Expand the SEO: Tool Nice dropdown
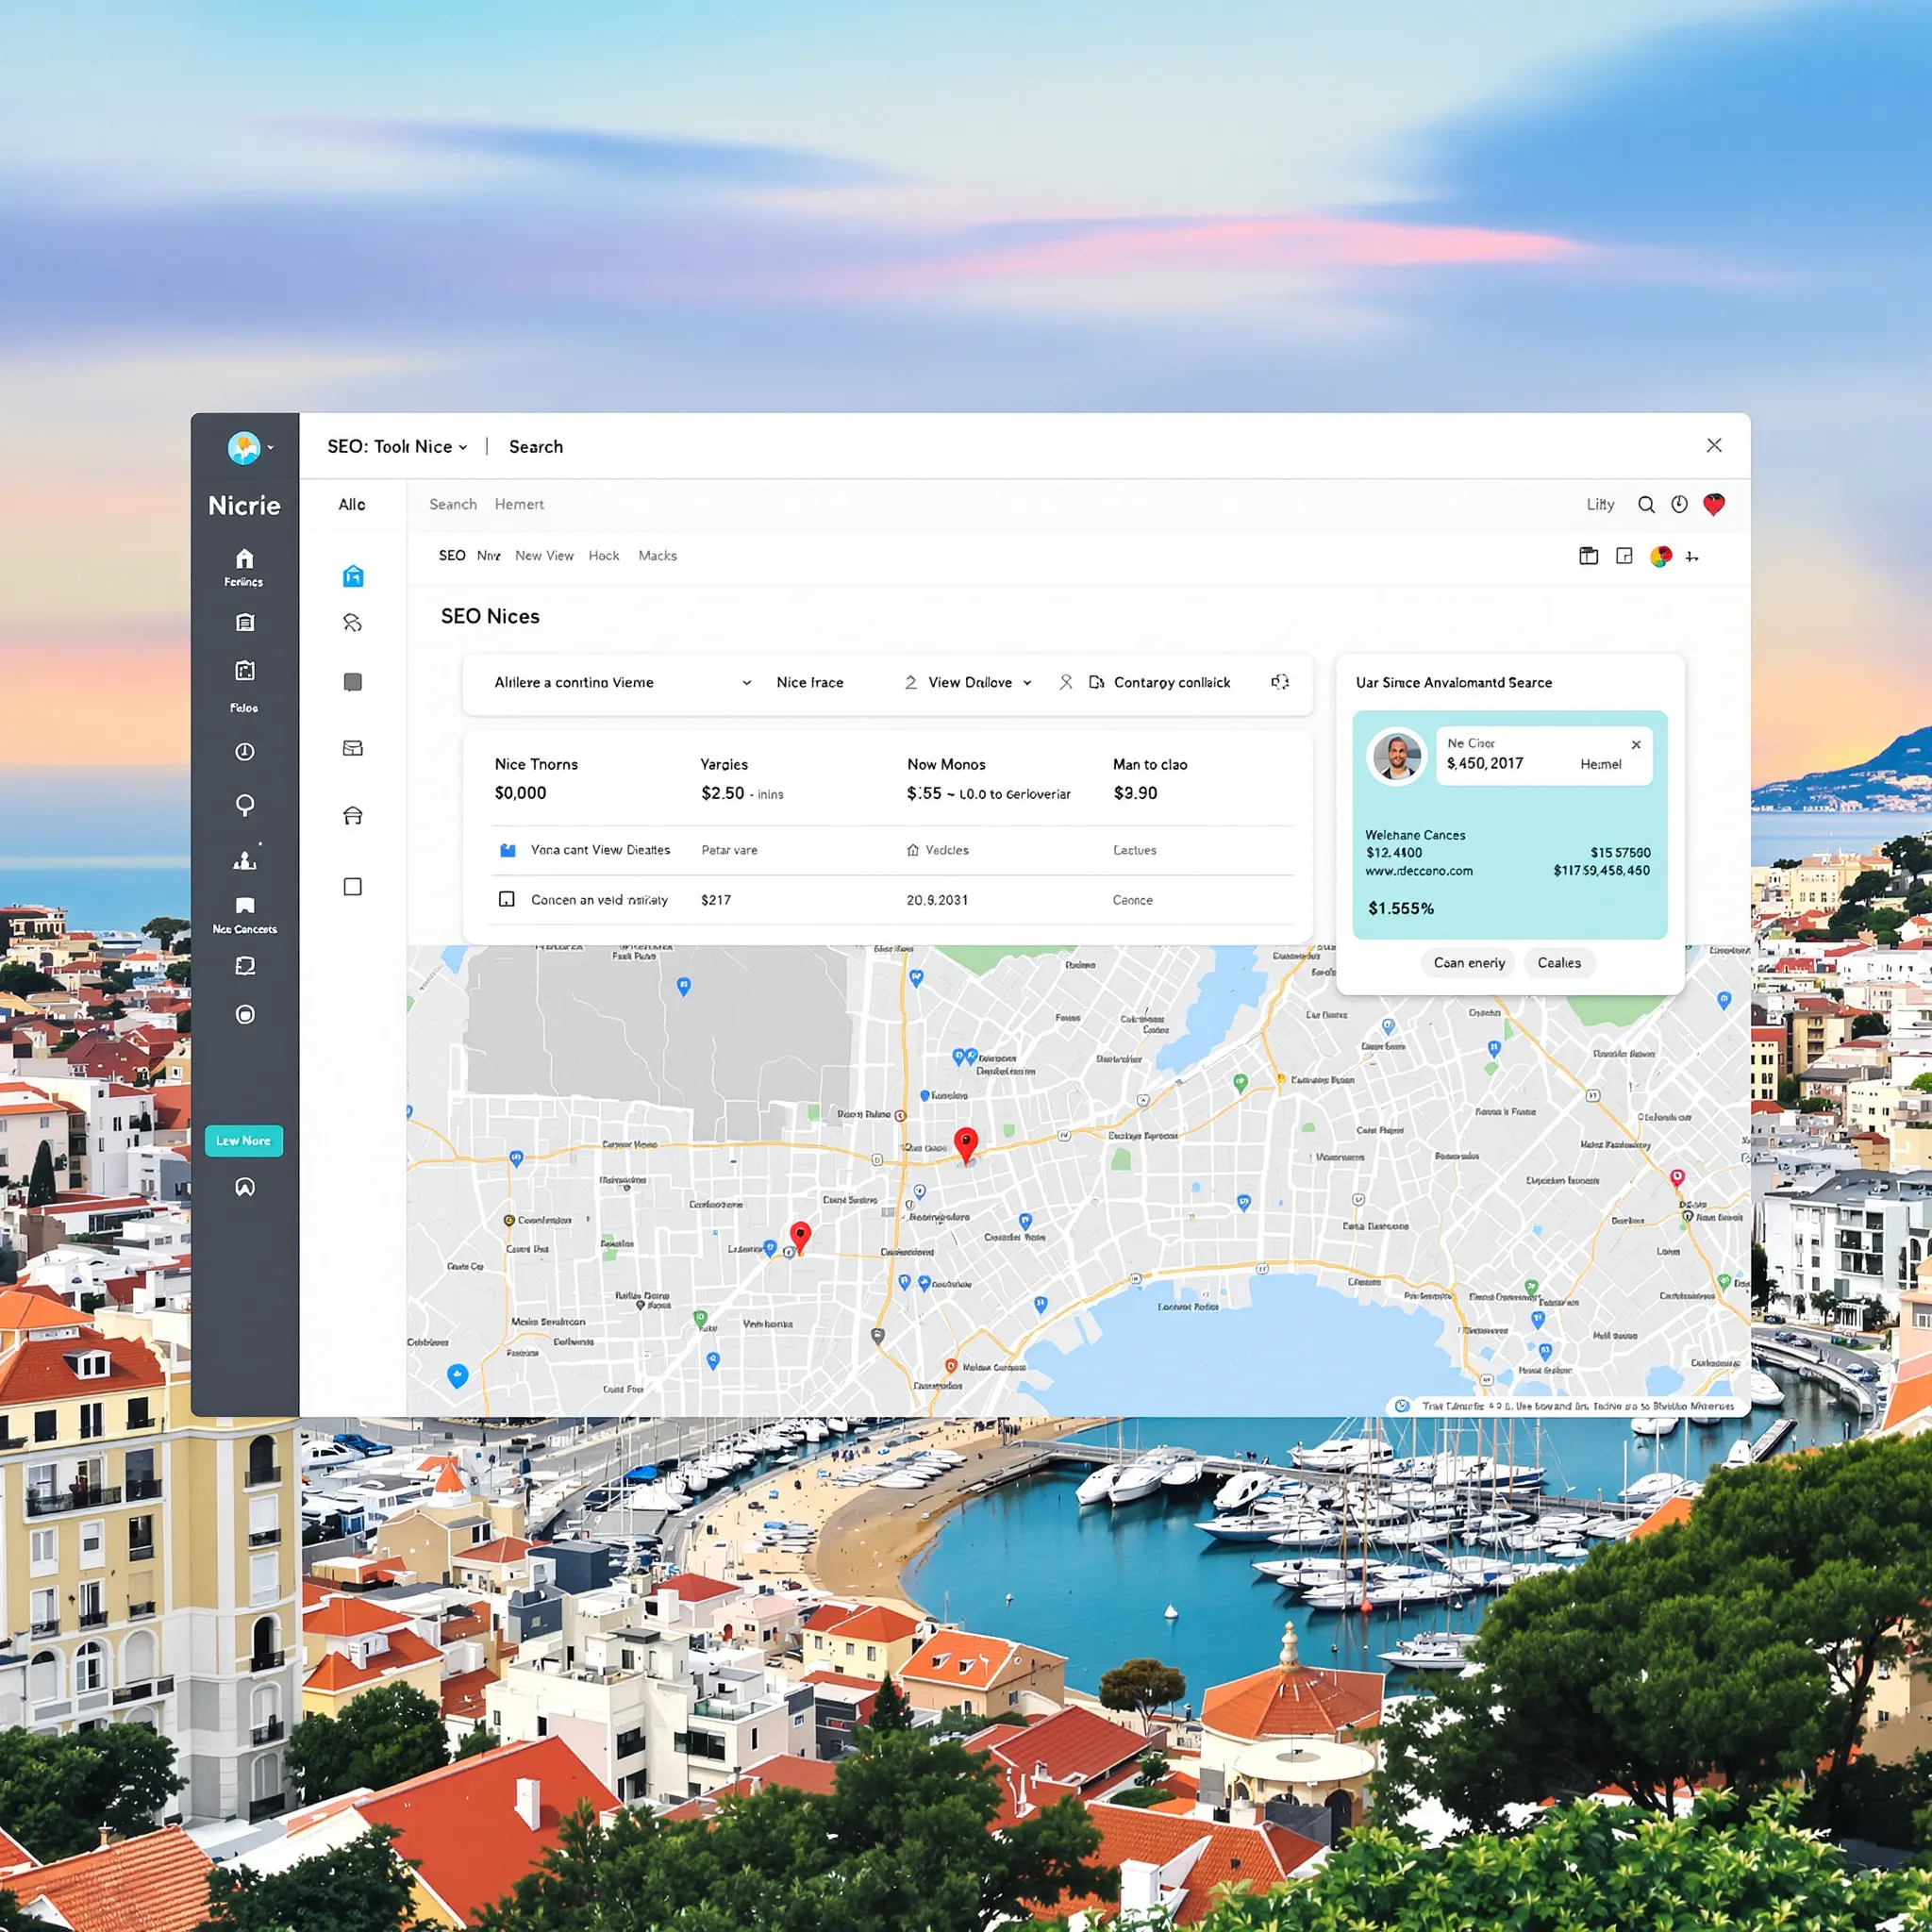Image resolution: width=1932 pixels, height=1932 pixels. tap(398, 447)
